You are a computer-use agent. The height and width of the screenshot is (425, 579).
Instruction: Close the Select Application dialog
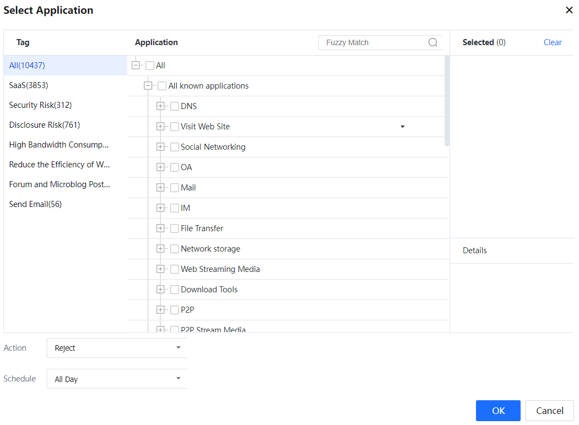[x=569, y=10]
